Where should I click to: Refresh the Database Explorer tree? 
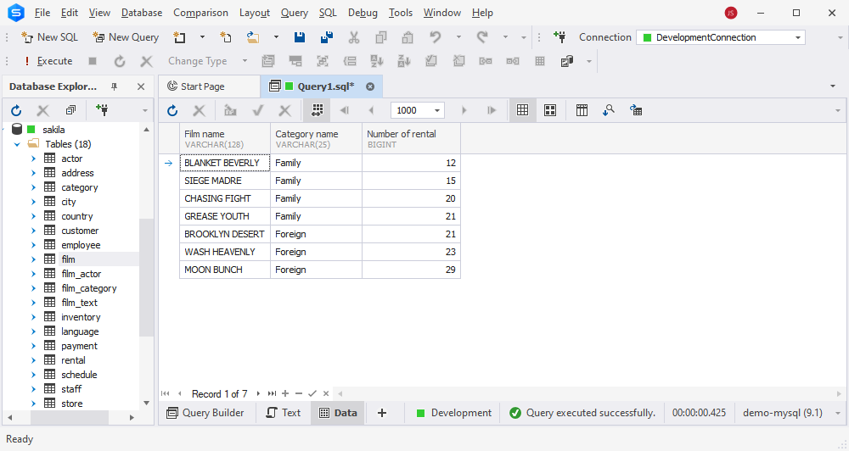pyautogui.click(x=16, y=110)
